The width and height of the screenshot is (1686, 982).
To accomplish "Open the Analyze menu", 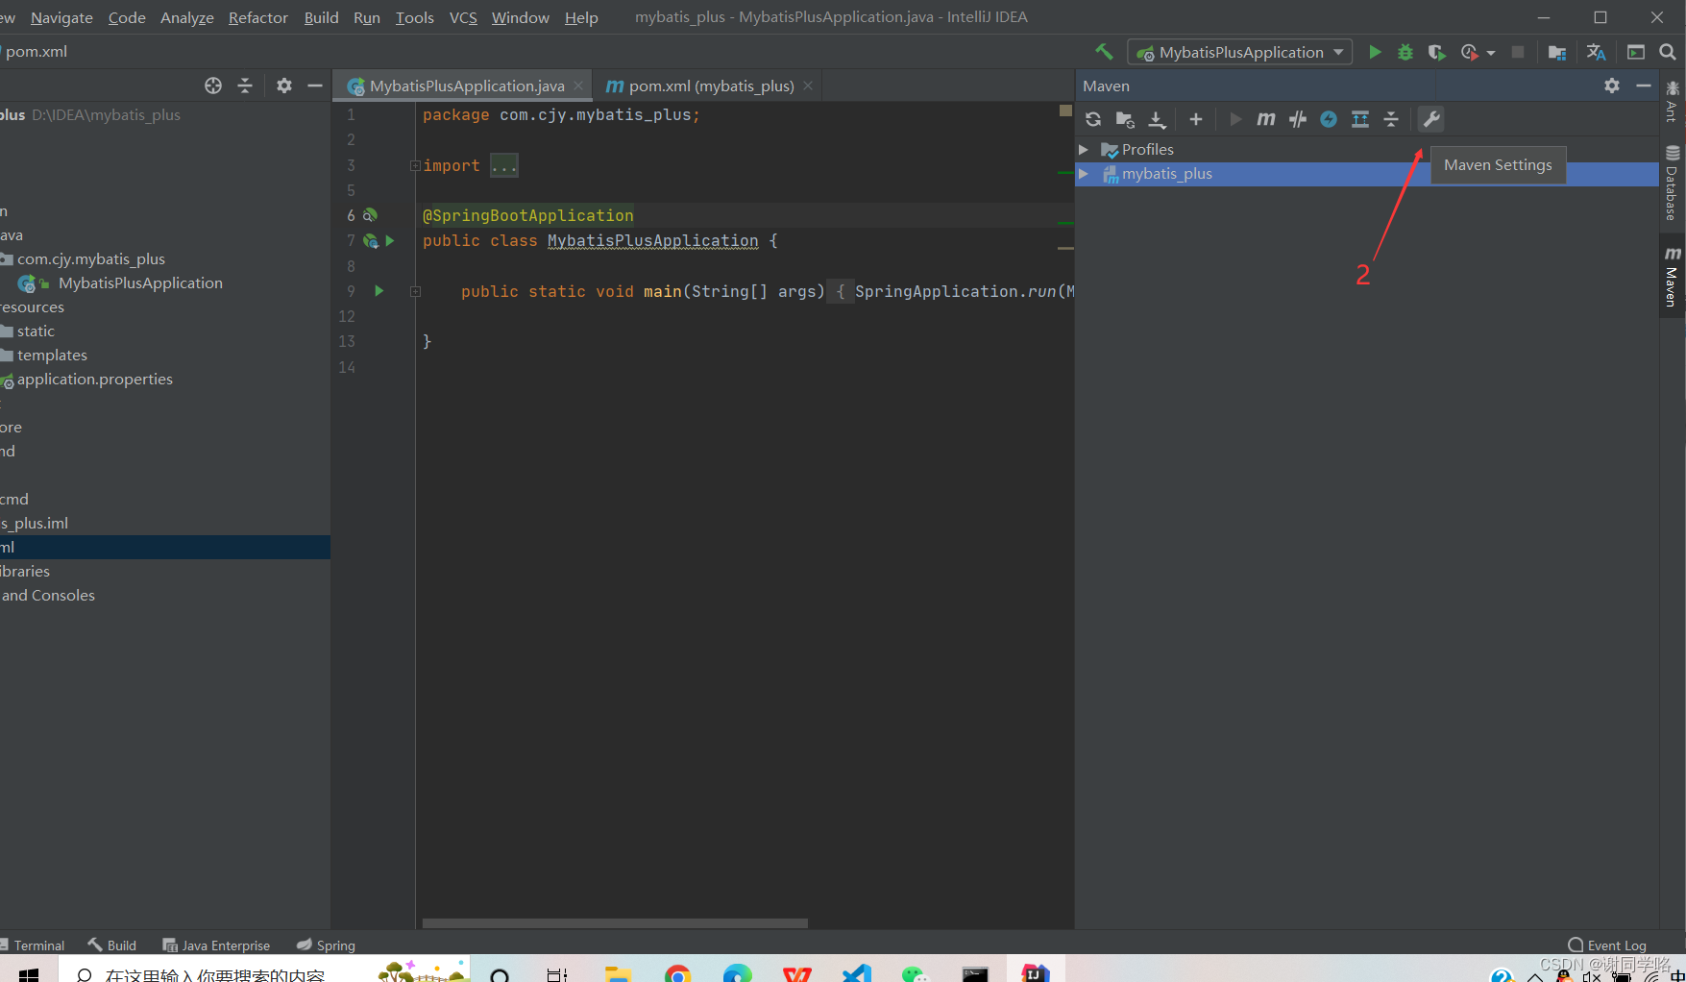I will click(187, 17).
